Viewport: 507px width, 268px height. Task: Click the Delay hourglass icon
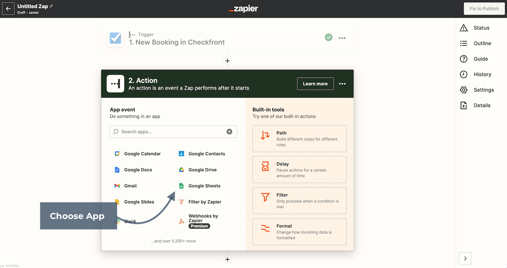[x=265, y=166]
